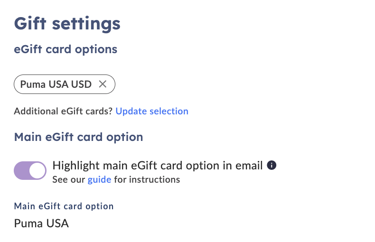
Task: Click the Highlight main eGift card option label
Action: 158,166
